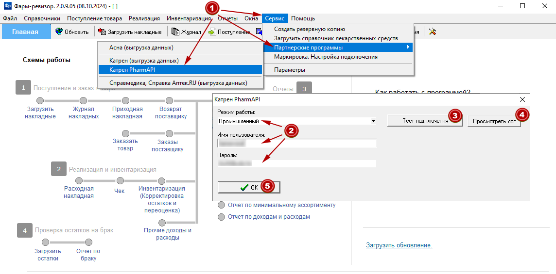This screenshot has width=556, height=274.
Task: Switch to the Главная tab
Action: click(x=25, y=32)
